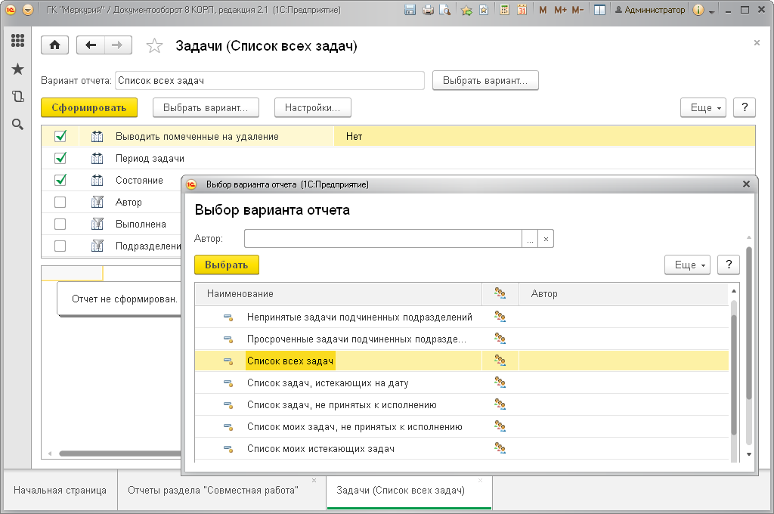Open the info icon next to Администратор
Image resolution: width=774 pixels, height=514 pixels.
[x=698, y=10]
